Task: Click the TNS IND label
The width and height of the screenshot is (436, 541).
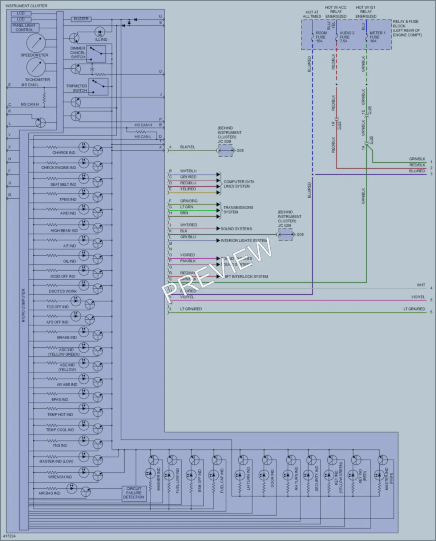Action: click(60, 445)
